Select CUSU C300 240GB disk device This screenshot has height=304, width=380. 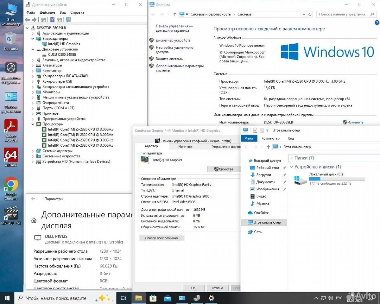point(62,55)
